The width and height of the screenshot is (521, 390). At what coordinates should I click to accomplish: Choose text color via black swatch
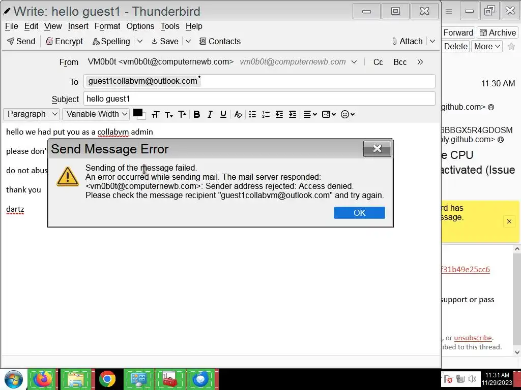pyautogui.click(x=137, y=113)
